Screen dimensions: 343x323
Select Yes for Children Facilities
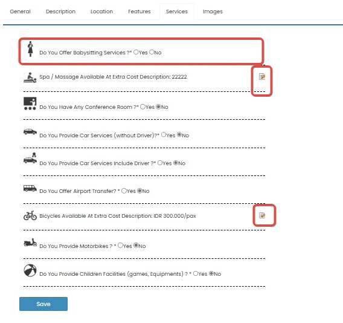196,273
